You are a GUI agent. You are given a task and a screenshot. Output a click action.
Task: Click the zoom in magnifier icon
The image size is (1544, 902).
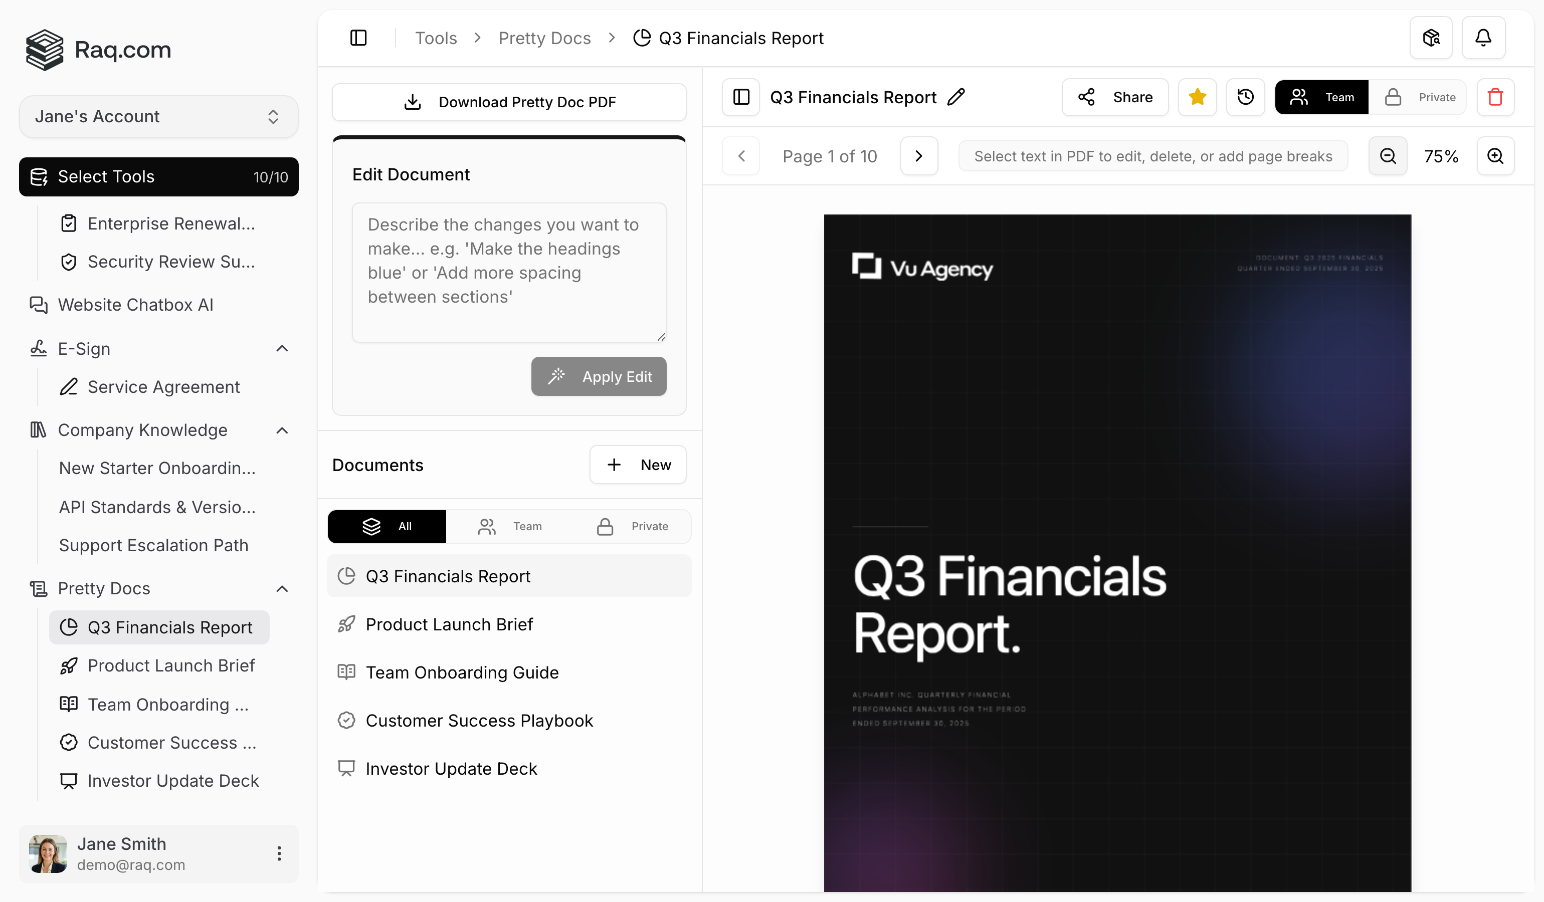coord(1495,156)
